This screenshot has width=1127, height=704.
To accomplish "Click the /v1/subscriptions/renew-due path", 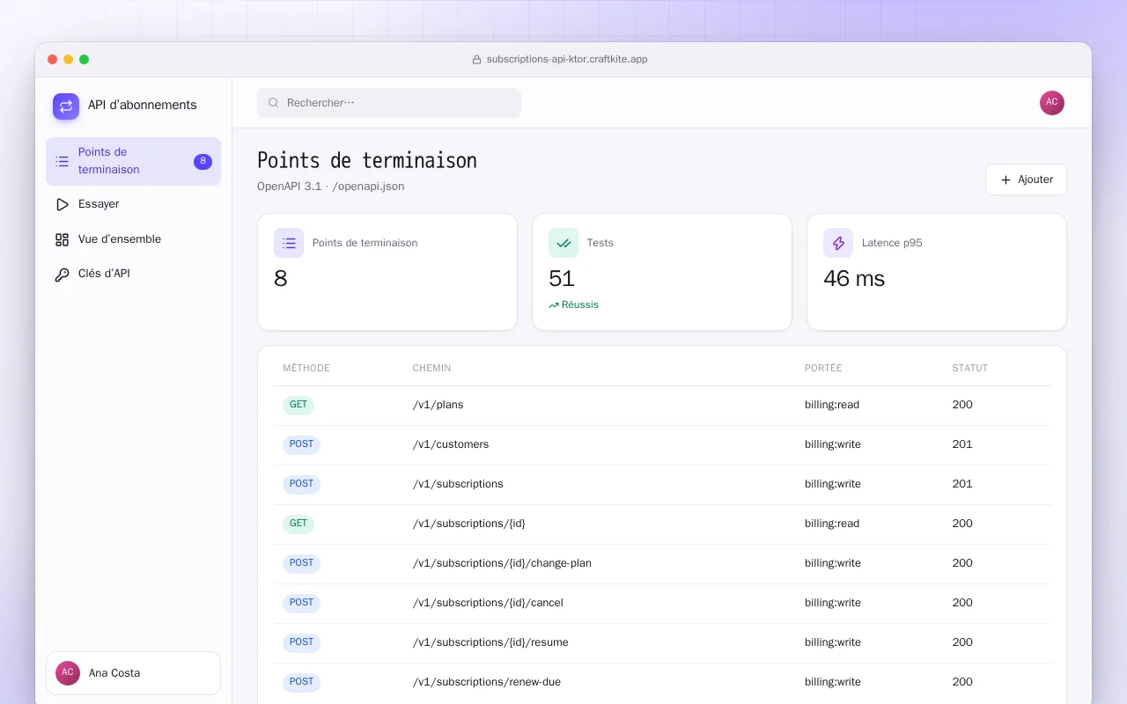I will (487, 682).
